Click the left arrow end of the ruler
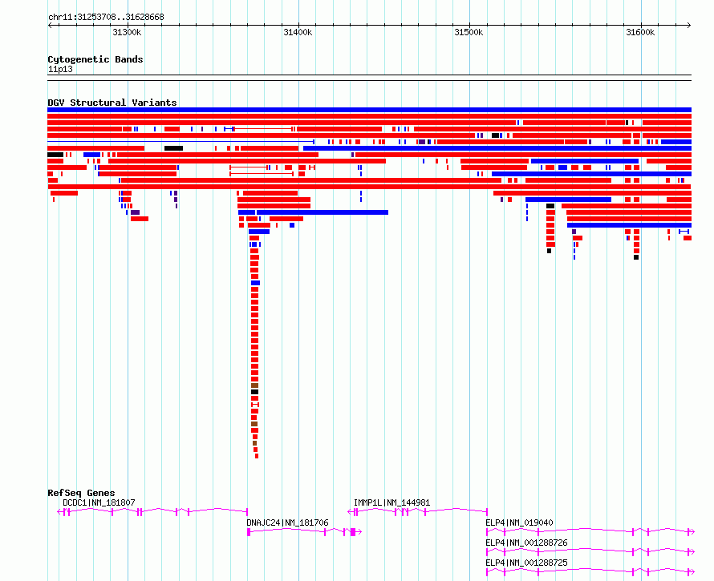Screen dimensions: 714x581 pyautogui.click(x=50, y=25)
